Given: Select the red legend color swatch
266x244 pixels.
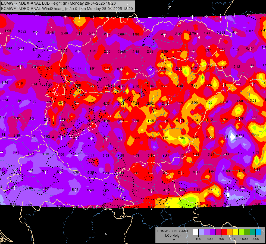Looking at the screenshot, I should [224, 232].
